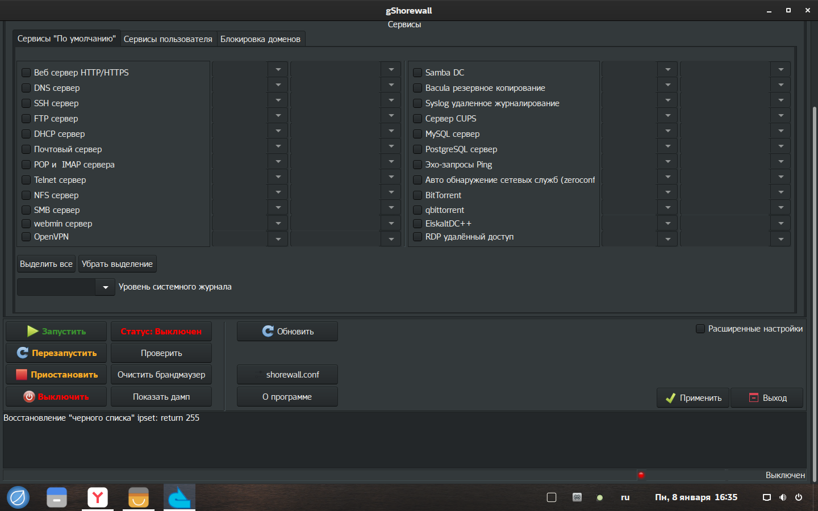Open the orange shopping bag app in taskbar
Viewport: 818px width, 511px height.
[x=139, y=498]
